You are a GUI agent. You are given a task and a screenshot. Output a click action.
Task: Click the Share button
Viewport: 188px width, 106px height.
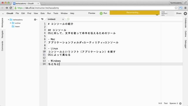179,13
